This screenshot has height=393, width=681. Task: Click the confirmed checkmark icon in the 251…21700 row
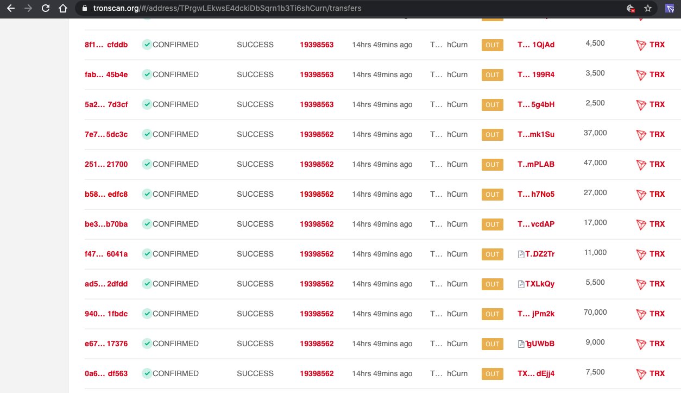(147, 164)
